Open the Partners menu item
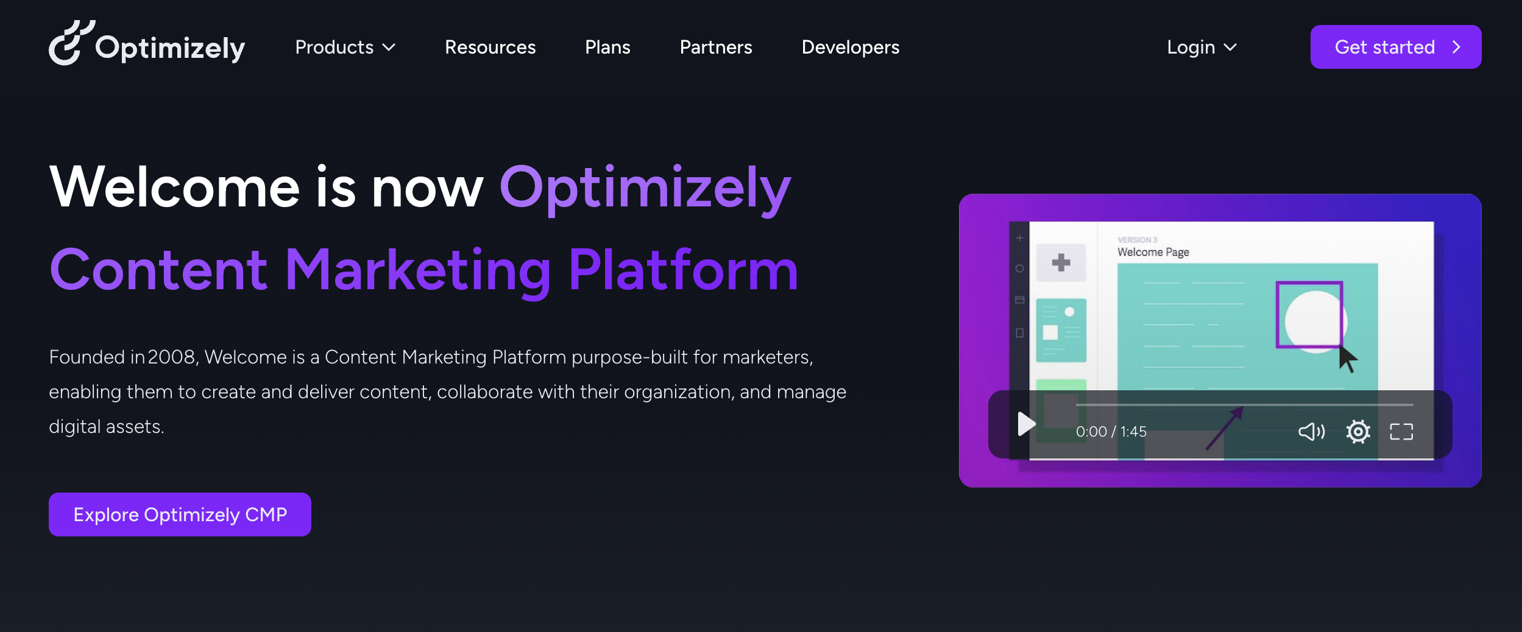 [716, 47]
